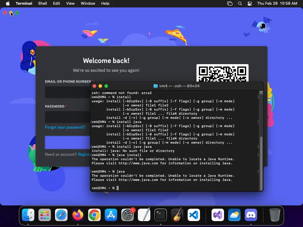The height and width of the screenshot is (227, 303).
Task: Open the Apple menu
Action: 8,4
